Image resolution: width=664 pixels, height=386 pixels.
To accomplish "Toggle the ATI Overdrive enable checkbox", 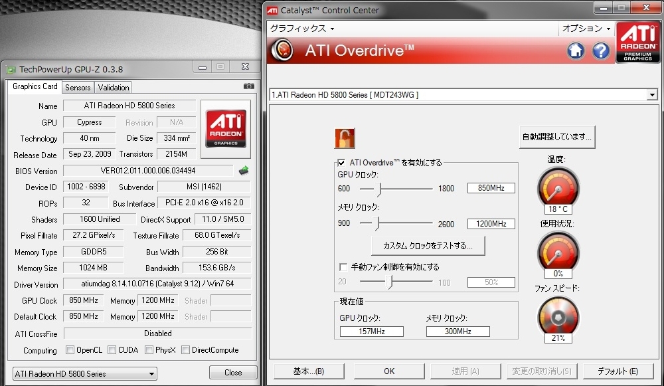I will (x=341, y=163).
